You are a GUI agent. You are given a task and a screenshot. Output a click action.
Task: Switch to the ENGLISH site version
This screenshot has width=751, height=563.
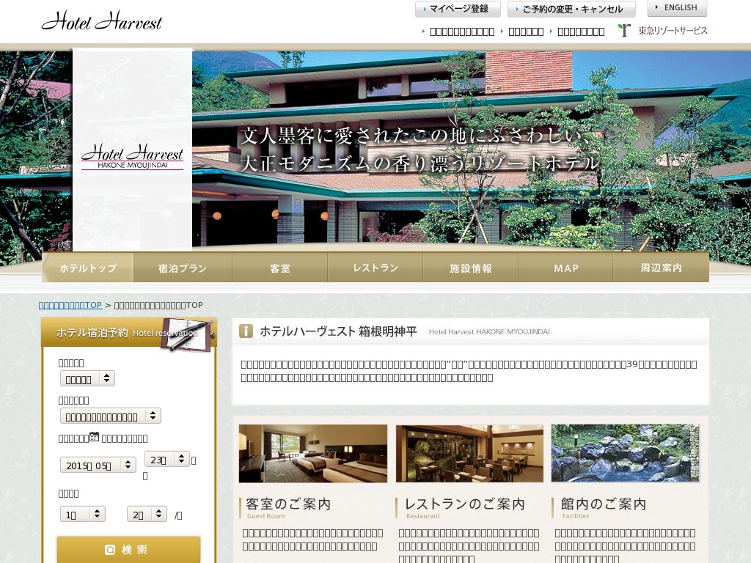pyautogui.click(x=677, y=7)
